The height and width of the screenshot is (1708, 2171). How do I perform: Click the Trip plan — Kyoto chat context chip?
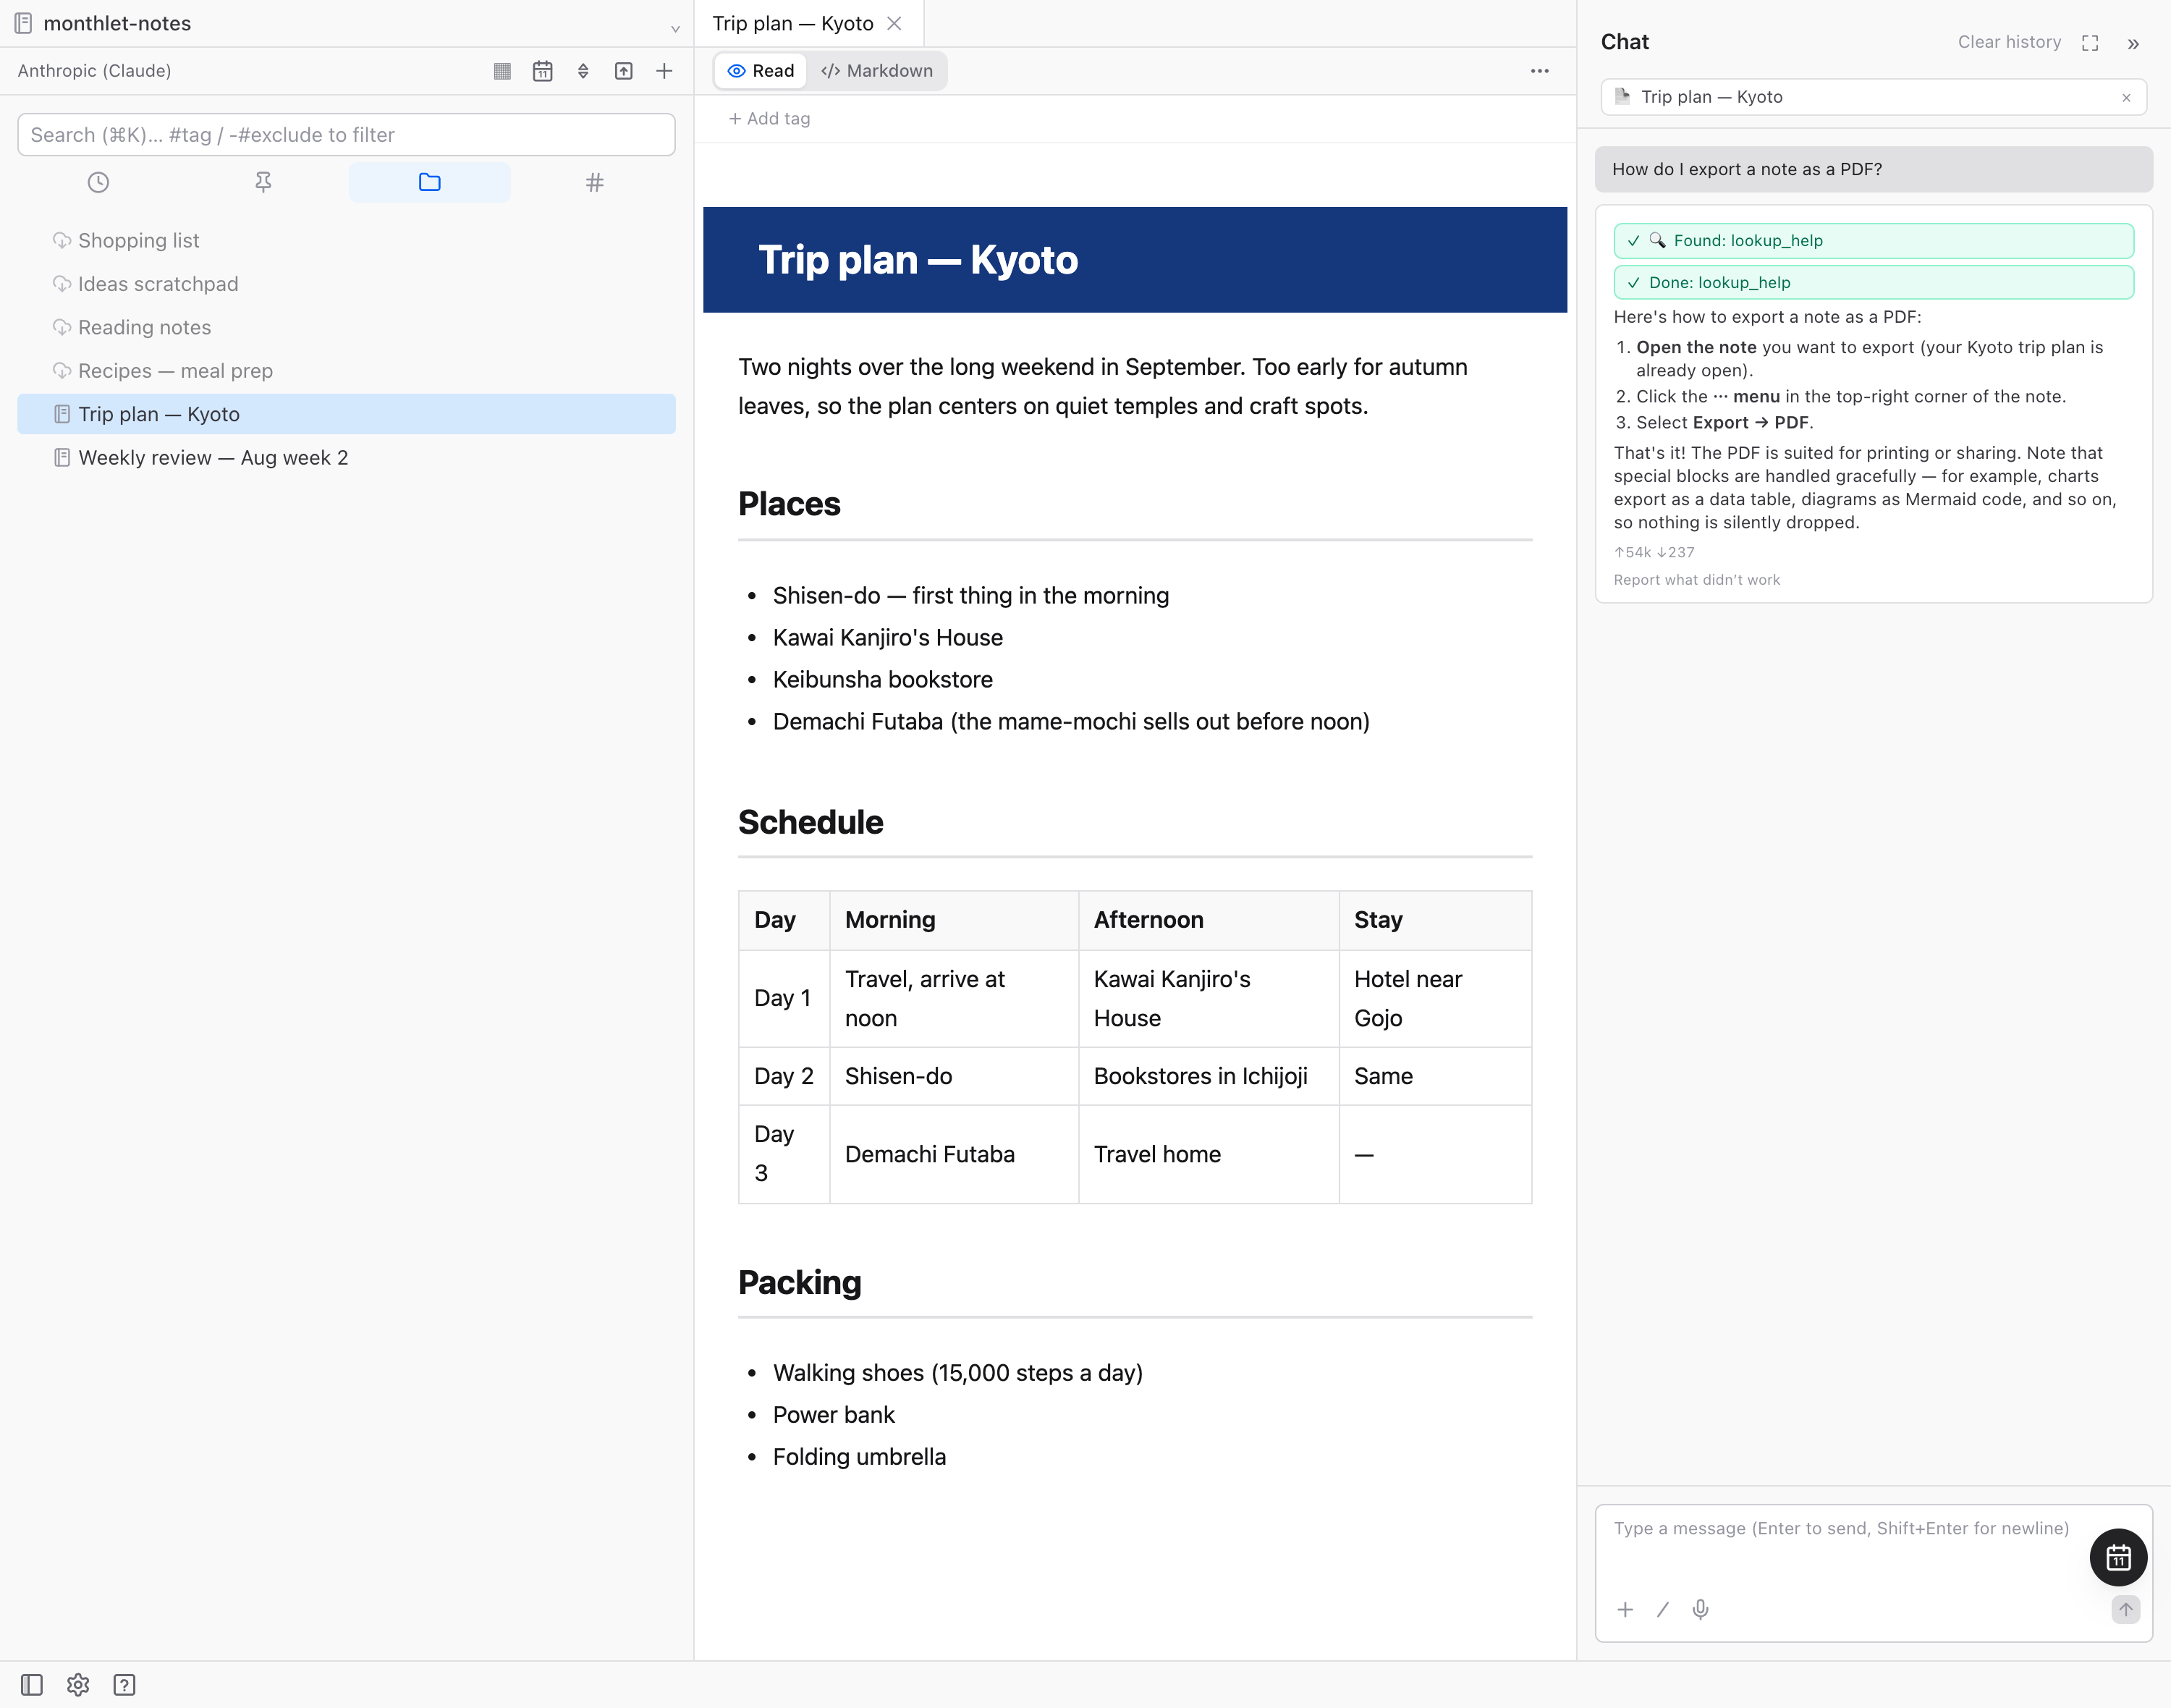tap(1874, 97)
